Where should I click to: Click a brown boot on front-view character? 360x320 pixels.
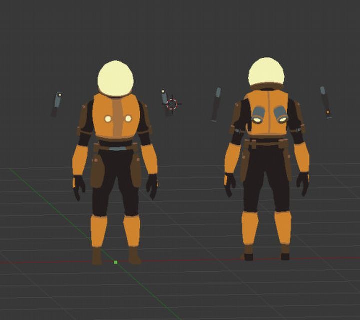(97, 257)
